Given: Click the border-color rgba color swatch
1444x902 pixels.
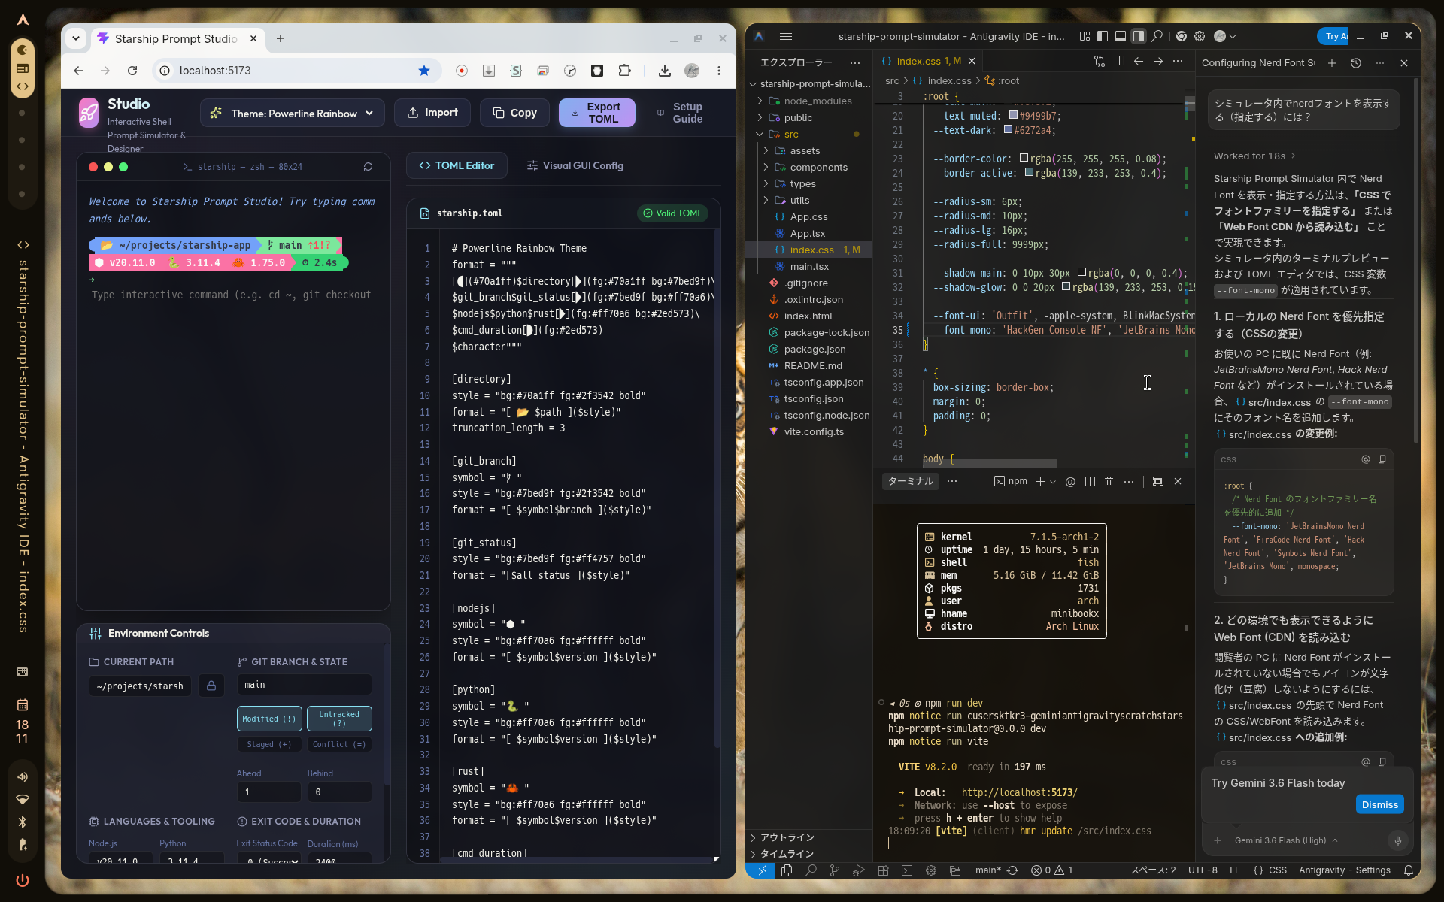Looking at the screenshot, I should click(x=1024, y=159).
